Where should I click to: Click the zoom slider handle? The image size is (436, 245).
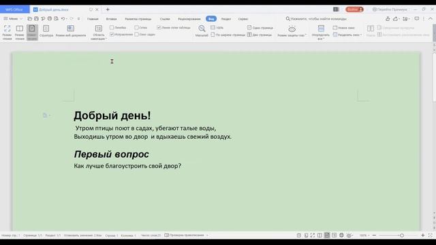click(x=402, y=235)
